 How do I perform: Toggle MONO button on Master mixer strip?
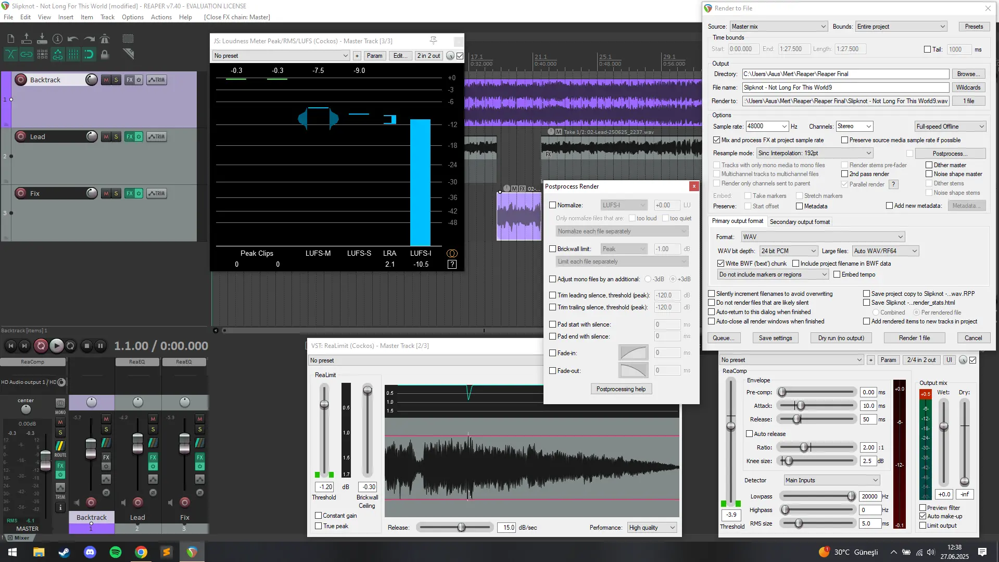[60, 403]
